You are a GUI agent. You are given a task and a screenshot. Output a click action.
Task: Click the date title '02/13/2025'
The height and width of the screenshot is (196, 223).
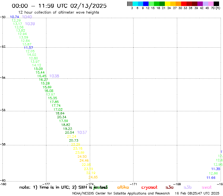tap(88, 6)
